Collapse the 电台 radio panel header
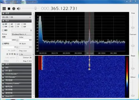 17,21
